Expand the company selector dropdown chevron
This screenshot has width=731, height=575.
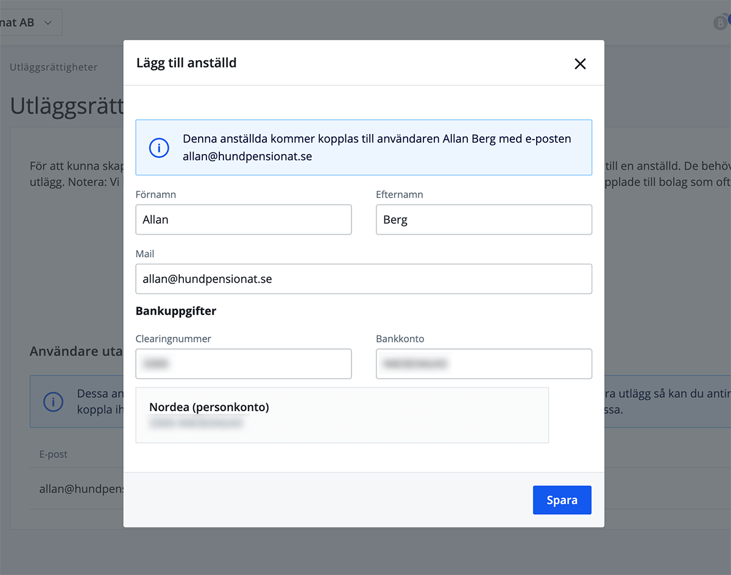[48, 23]
